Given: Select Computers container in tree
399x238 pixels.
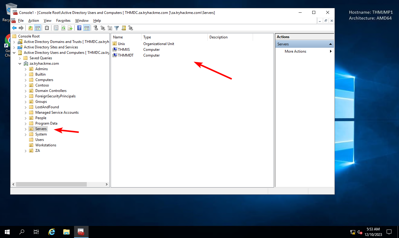Looking at the screenshot, I should click(x=44, y=80).
